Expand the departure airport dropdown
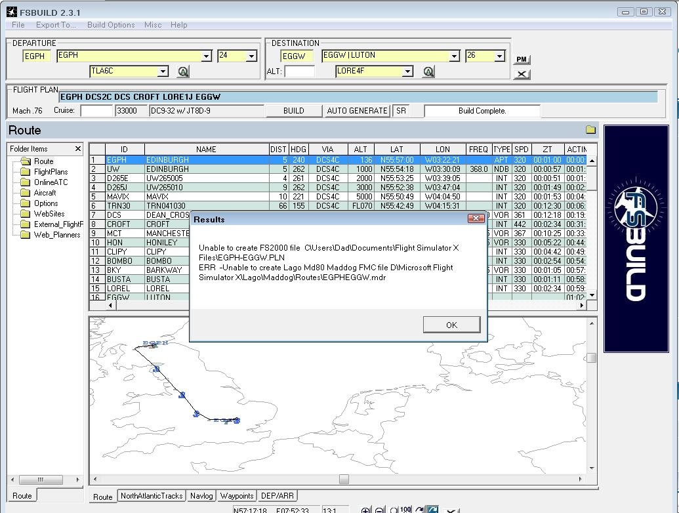This screenshot has width=679, height=513. pos(207,56)
